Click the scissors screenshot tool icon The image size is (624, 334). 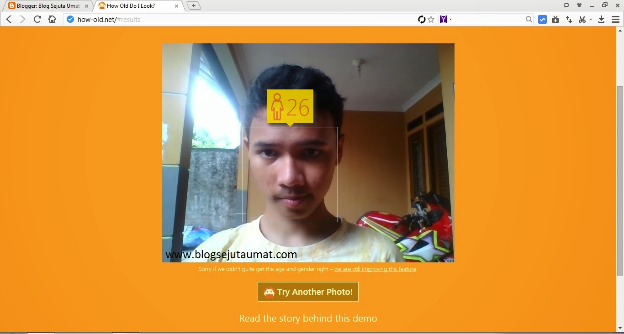582,19
